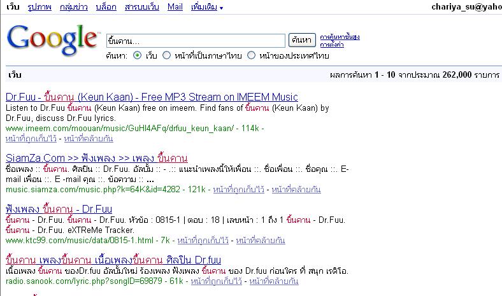Click the chariya_su account email text
The image size is (502, 296).
(466, 7)
